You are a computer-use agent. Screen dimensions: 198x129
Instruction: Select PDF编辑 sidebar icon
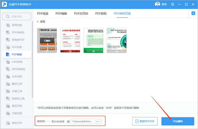(x=8, y=54)
